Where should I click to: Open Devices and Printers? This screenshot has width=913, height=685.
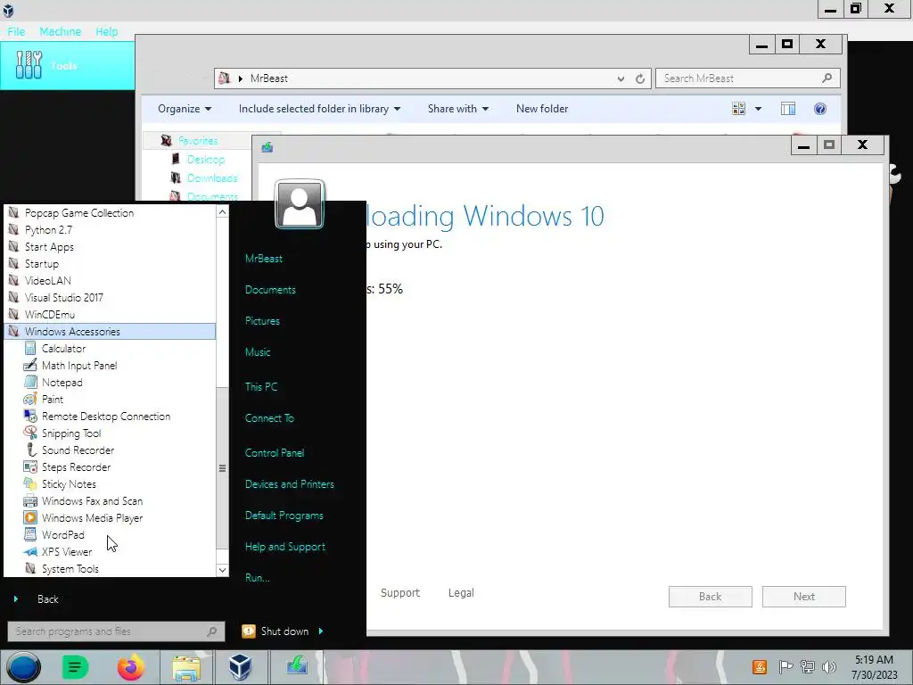coord(290,484)
